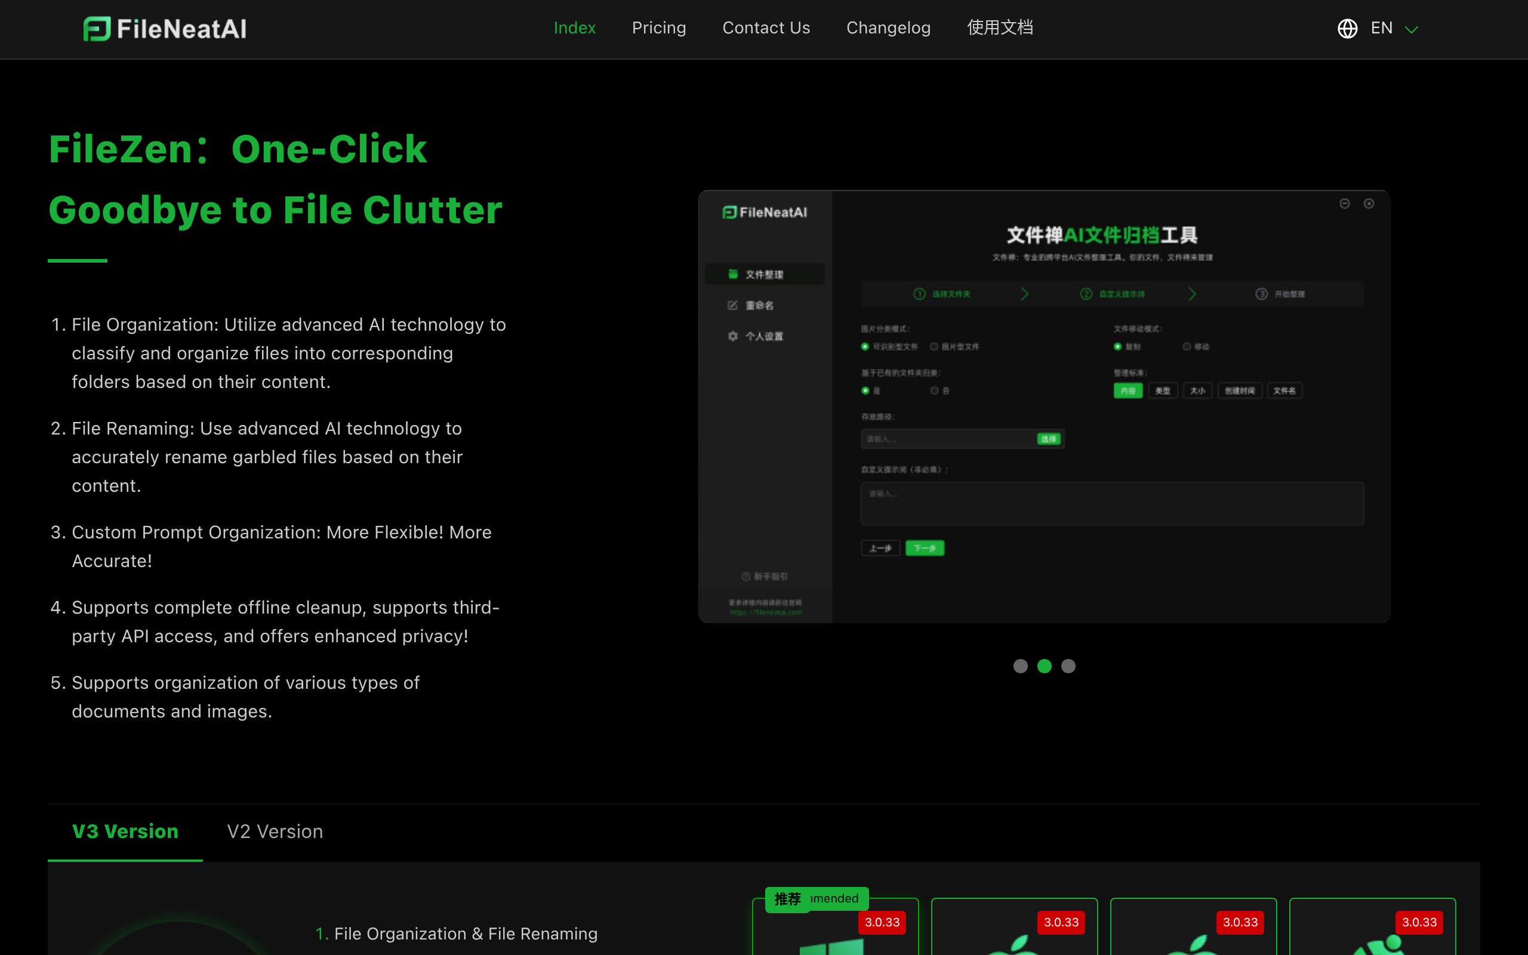Select the 移动 radio button in preview
1528x955 pixels.
[x=1187, y=346]
